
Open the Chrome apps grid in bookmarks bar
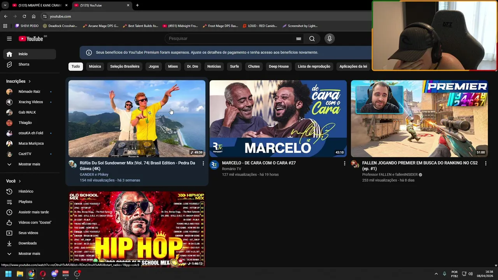click(x=5, y=26)
